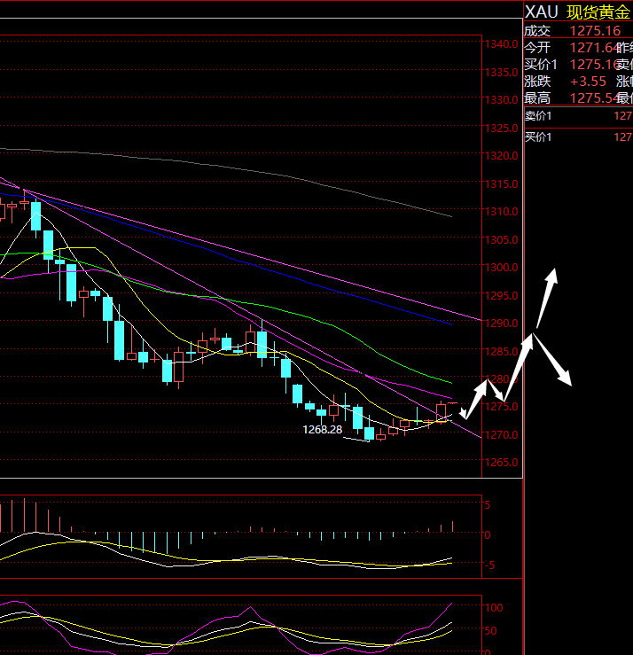Click the 1340.0 price axis label

(x=501, y=43)
